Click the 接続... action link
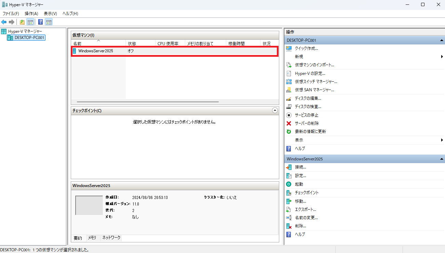This screenshot has width=445, height=253. 300,167
